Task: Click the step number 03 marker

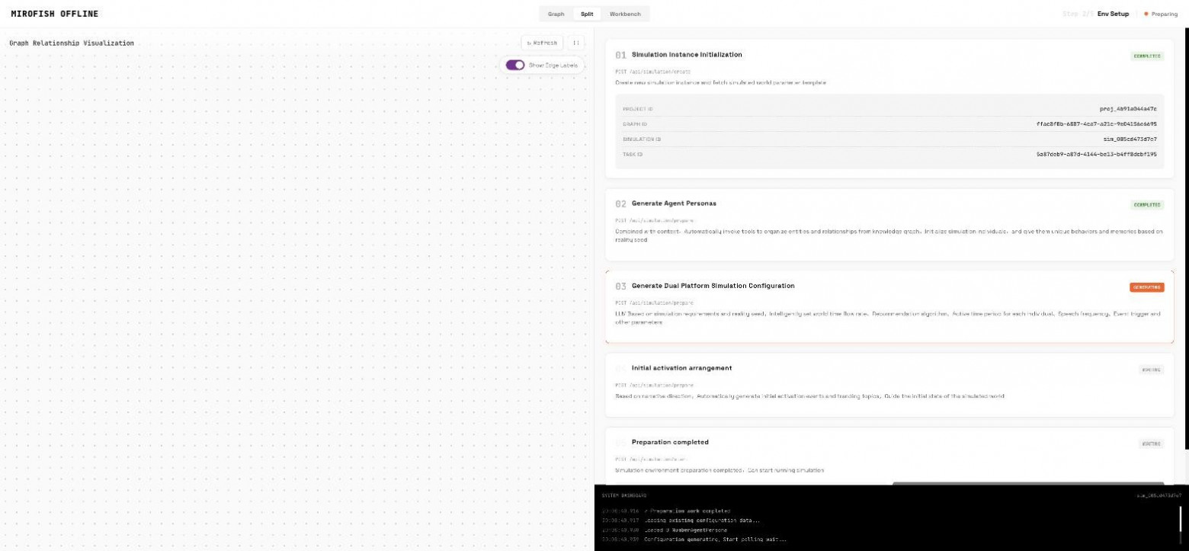Action: point(620,287)
